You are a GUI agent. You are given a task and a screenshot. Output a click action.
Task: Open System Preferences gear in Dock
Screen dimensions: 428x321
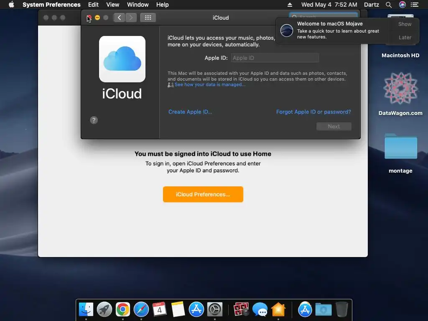click(215, 310)
